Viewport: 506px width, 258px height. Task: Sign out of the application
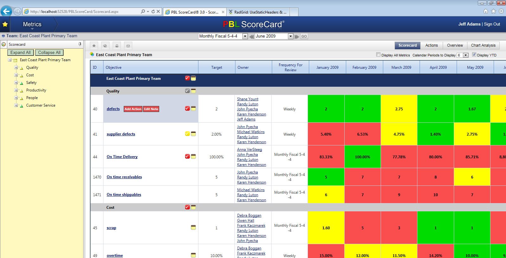coord(492,24)
